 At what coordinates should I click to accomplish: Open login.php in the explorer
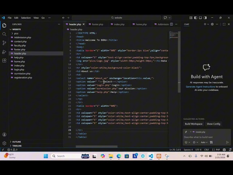click(19, 70)
